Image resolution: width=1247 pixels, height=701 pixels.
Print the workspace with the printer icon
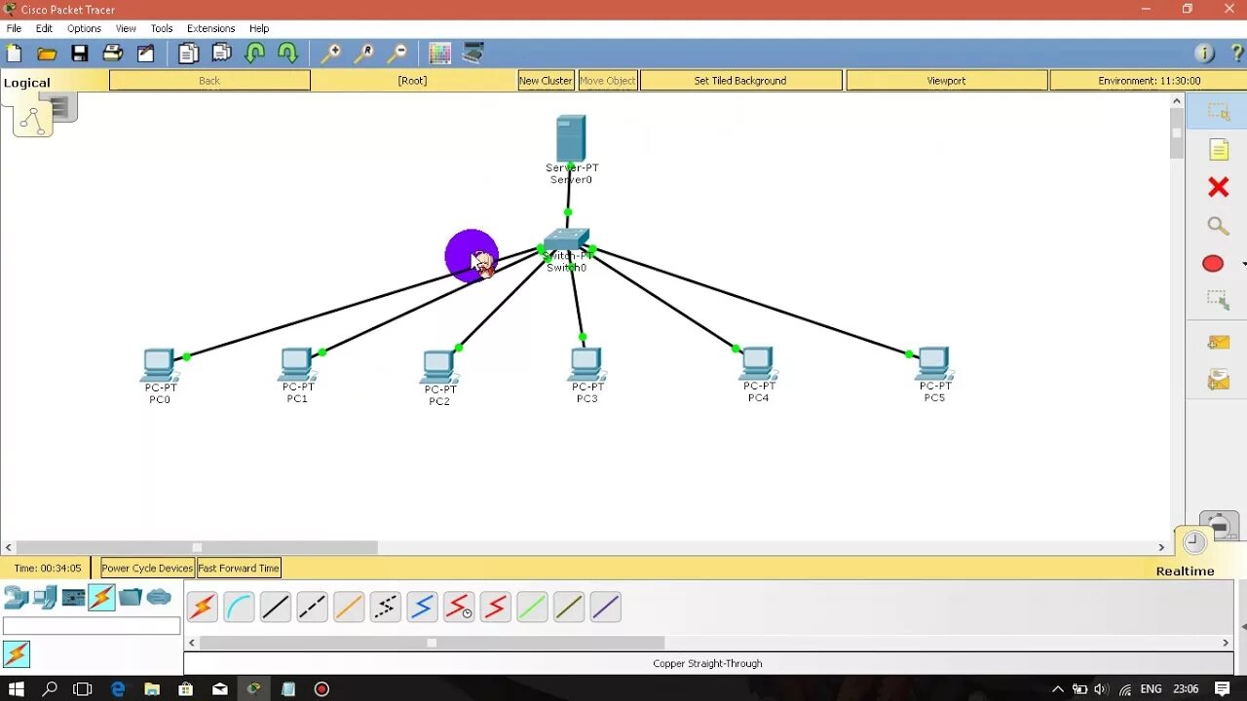coord(113,54)
